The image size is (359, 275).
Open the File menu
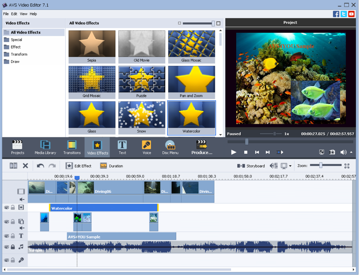click(6, 14)
